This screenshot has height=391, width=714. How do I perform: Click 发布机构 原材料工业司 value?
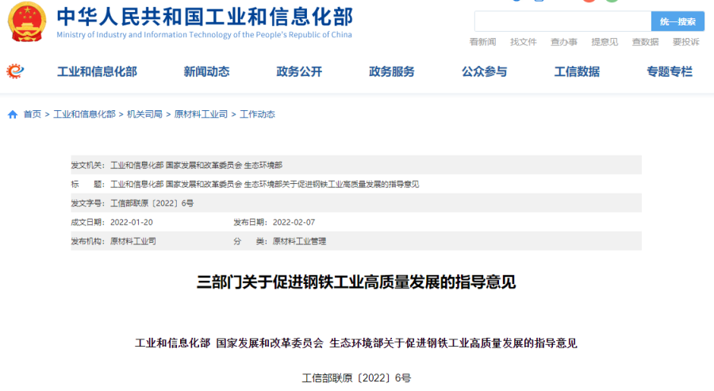(133, 241)
